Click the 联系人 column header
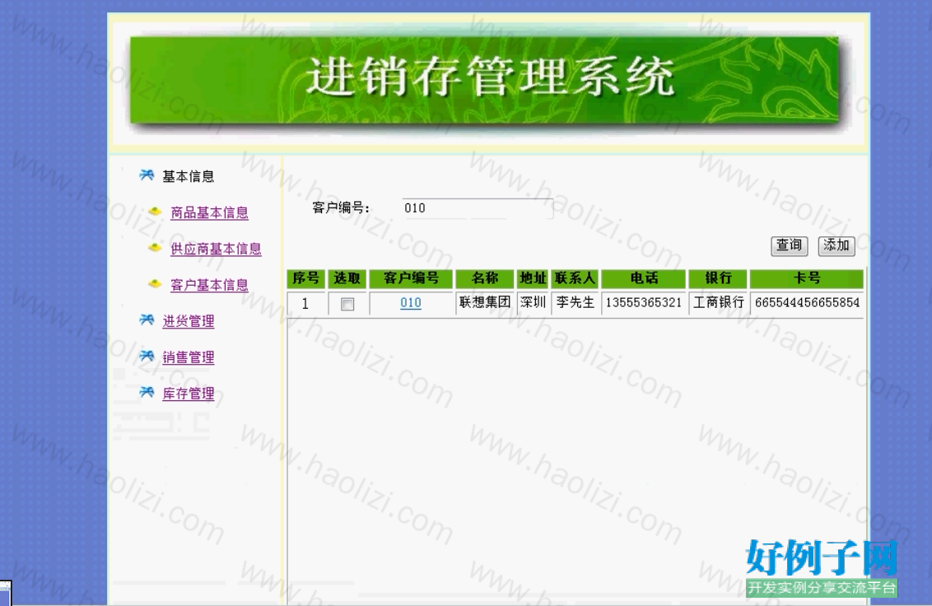The image size is (932, 606). 575,278
